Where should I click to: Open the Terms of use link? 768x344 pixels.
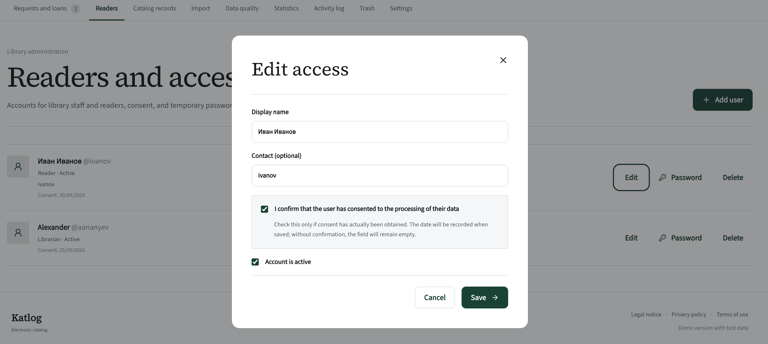click(x=732, y=314)
